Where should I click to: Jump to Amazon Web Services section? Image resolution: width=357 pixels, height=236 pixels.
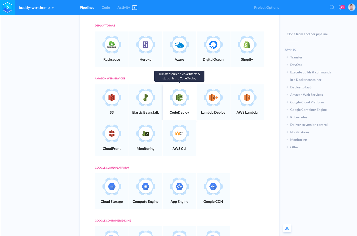(x=306, y=95)
